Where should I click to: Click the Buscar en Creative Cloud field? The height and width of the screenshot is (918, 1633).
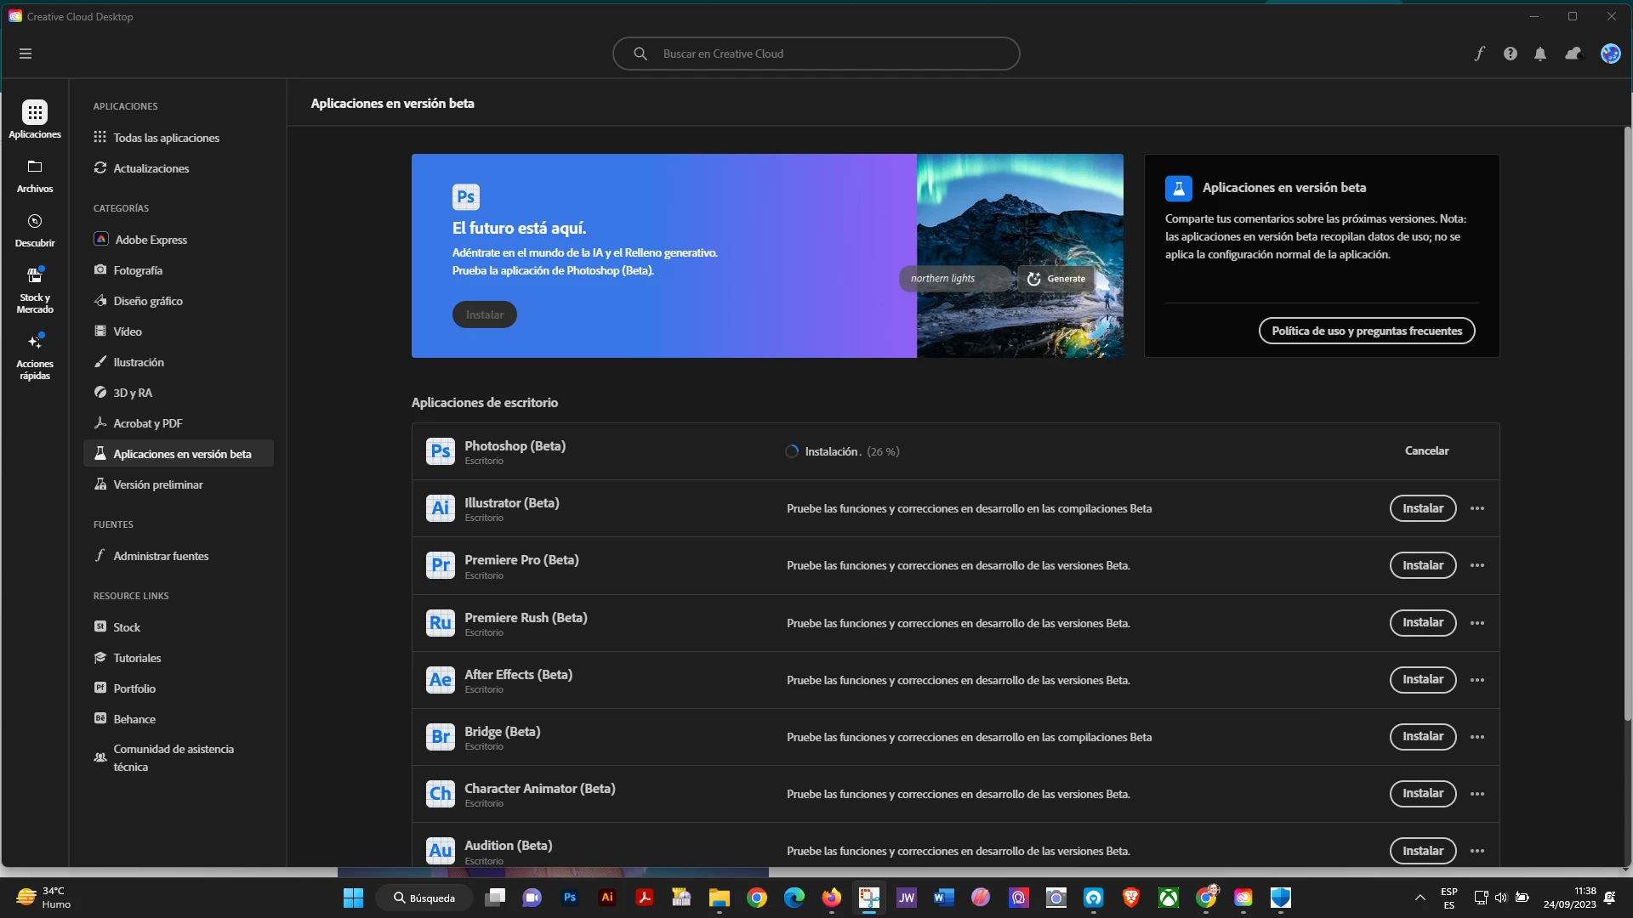click(x=816, y=54)
